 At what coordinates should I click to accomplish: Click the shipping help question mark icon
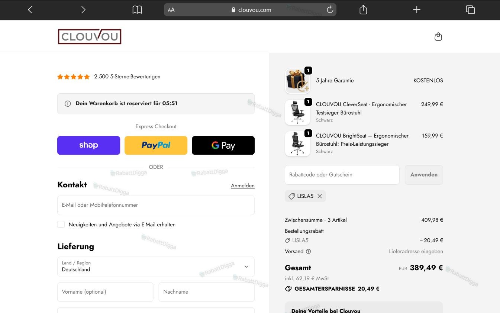[x=308, y=251]
